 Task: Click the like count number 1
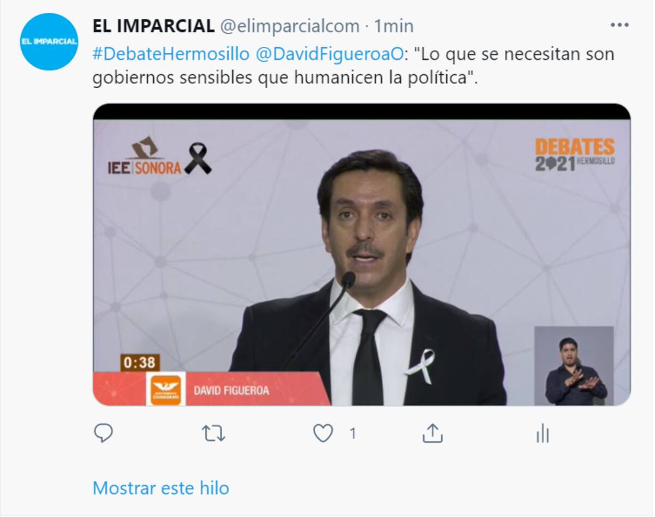tap(353, 434)
